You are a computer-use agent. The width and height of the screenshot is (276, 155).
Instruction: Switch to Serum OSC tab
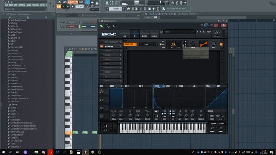(125, 34)
